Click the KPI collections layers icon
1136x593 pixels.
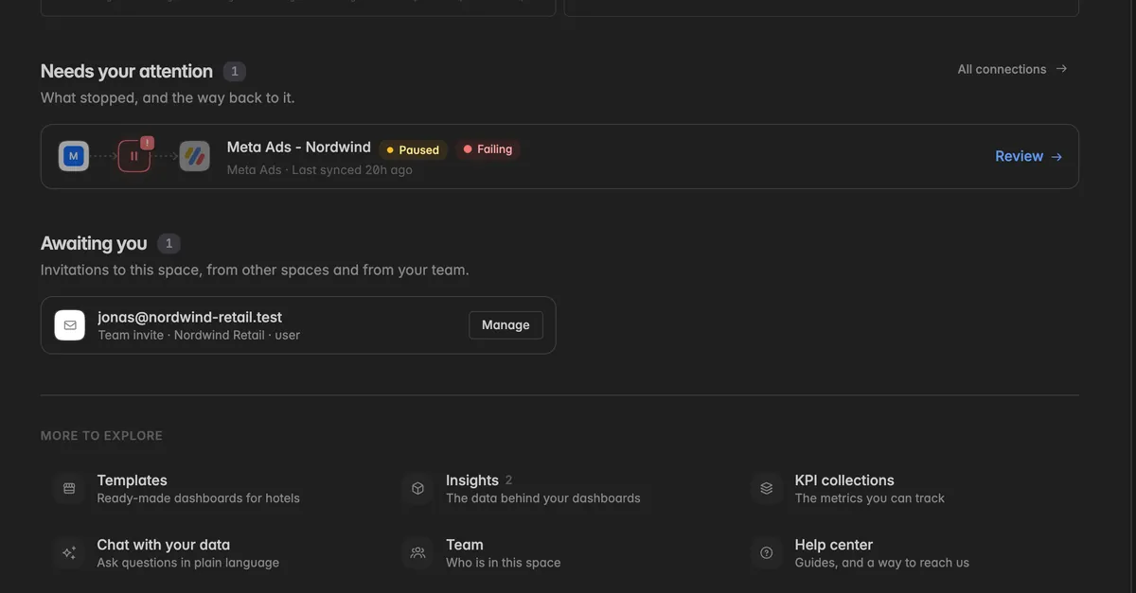point(767,489)
